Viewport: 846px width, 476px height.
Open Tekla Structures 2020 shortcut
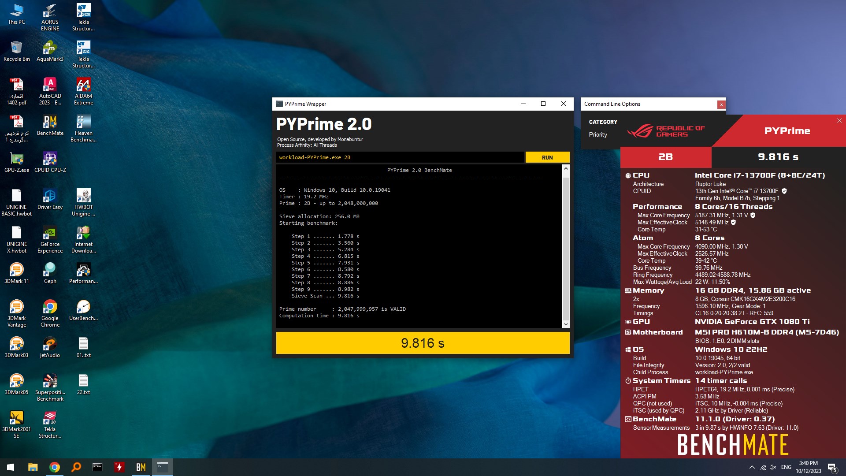83,18
